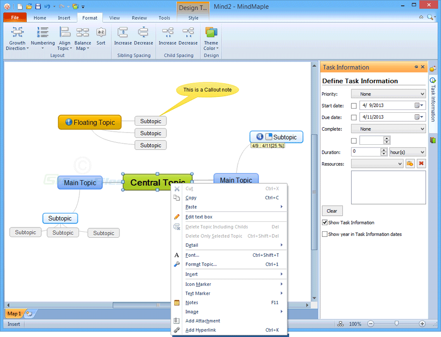Viewport: 441px width, 337px height.
Task: Open Notes from the context menu
Action: point(229,302)
